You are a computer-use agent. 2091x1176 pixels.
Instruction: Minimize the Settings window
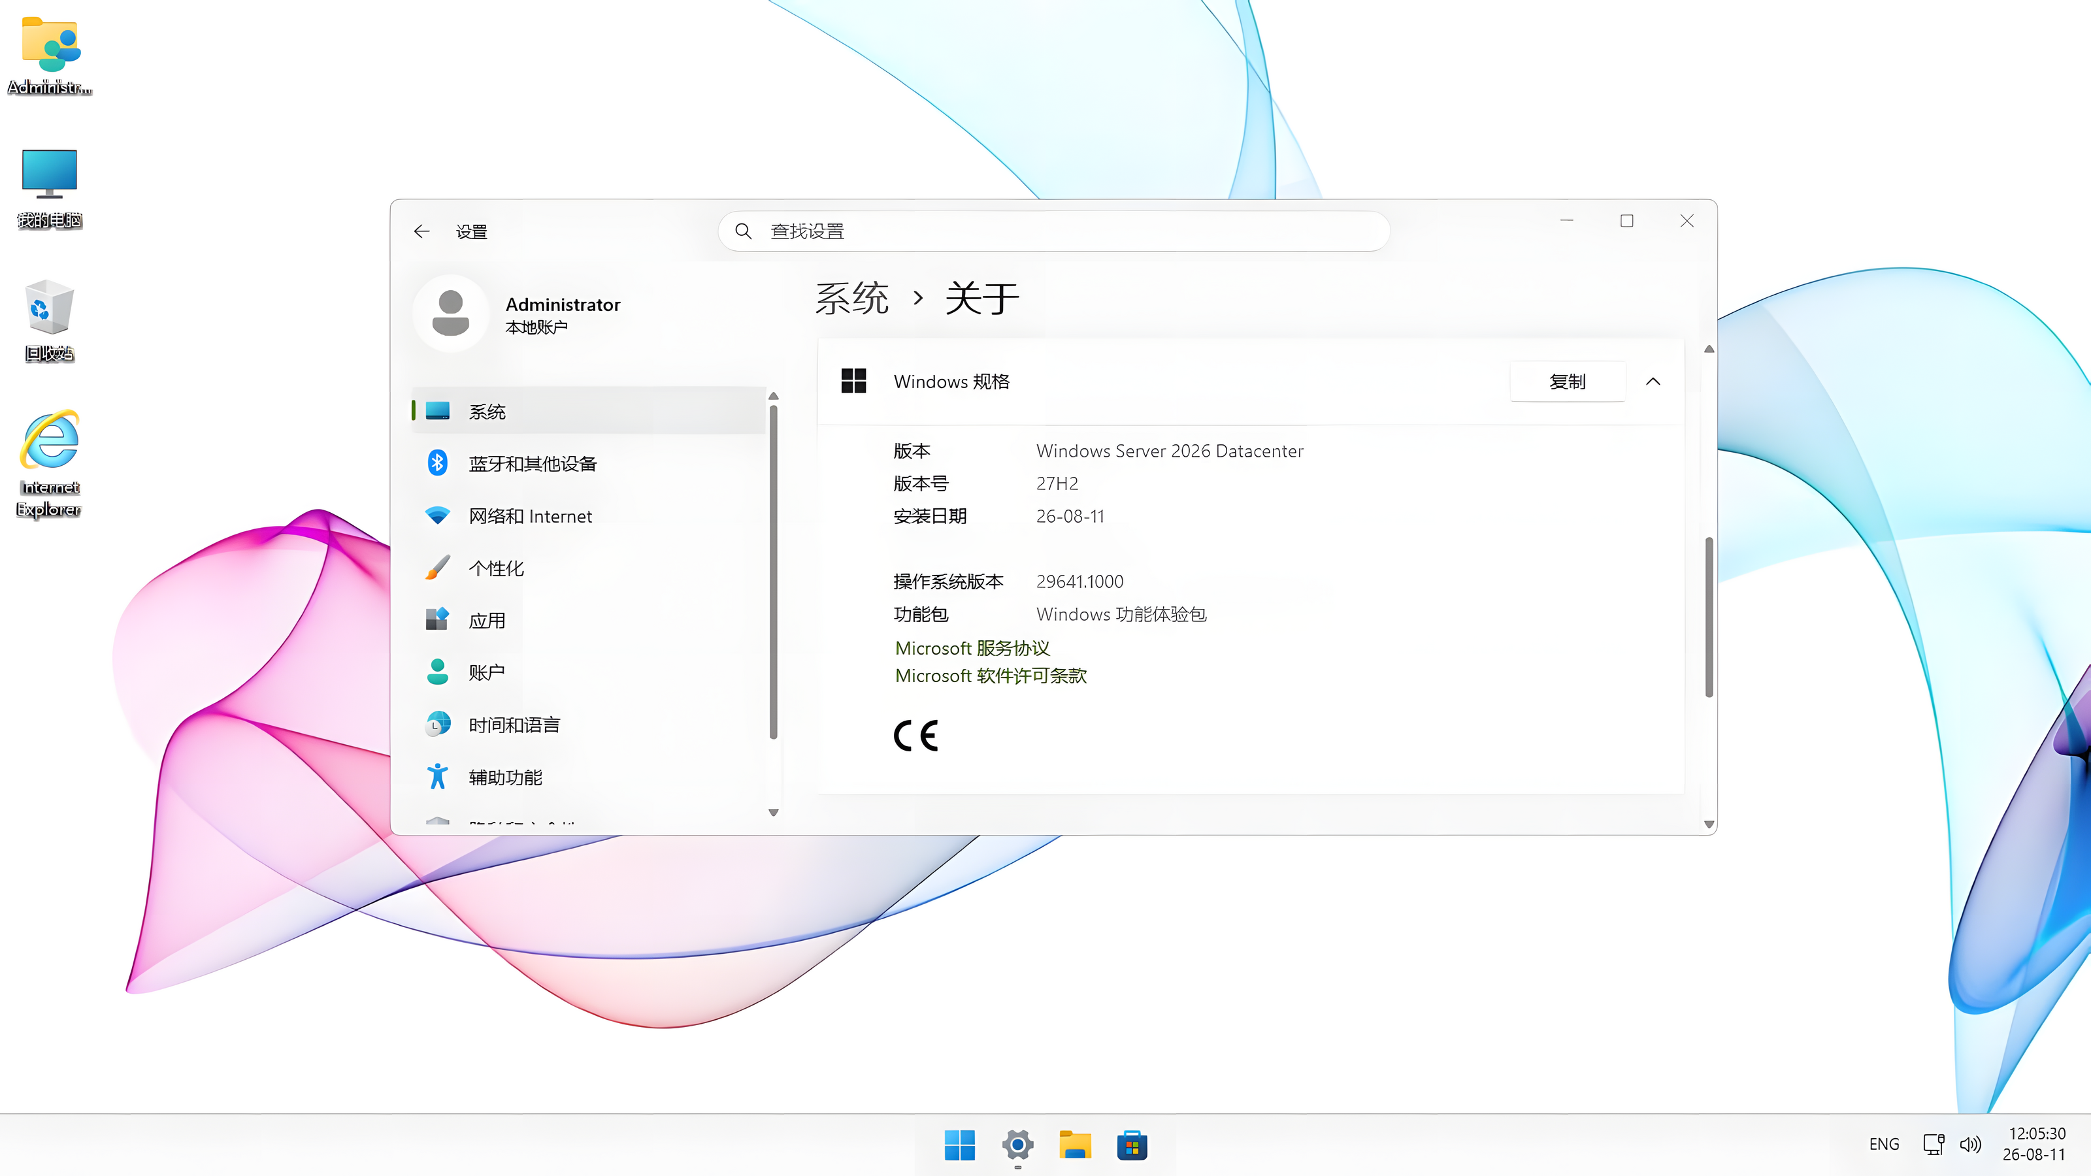point(1567,221)
